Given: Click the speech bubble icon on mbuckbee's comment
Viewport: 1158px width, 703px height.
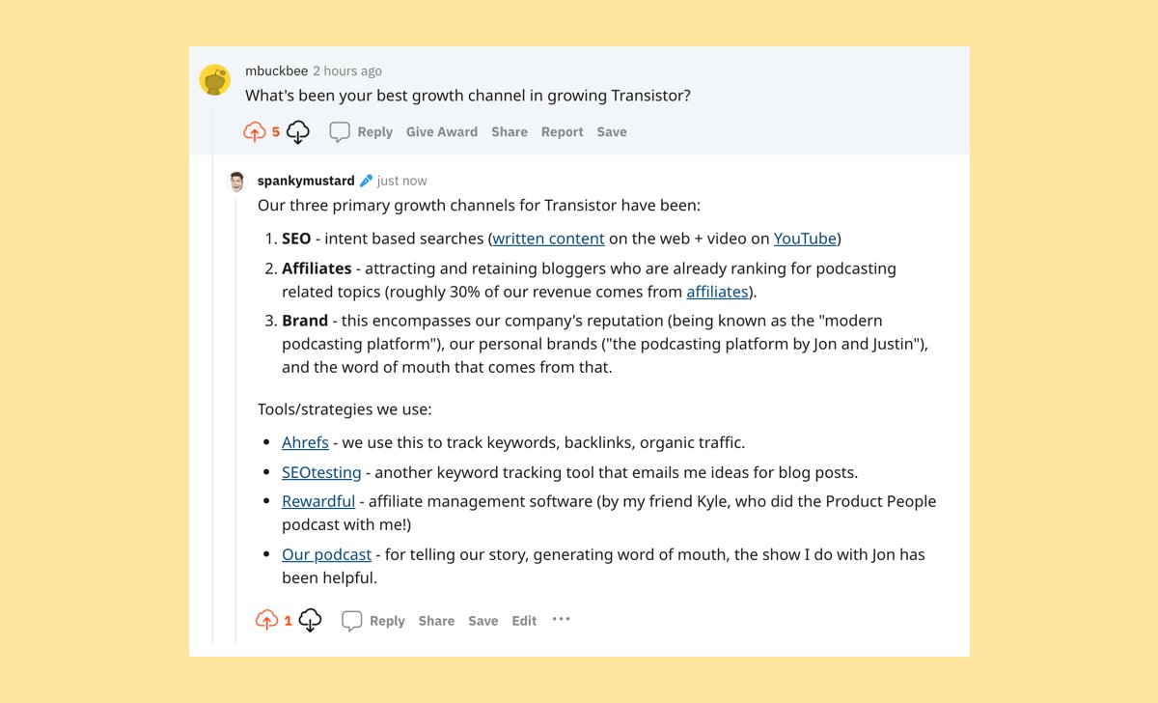Looking at the screenshot, I should coord(340,132).
